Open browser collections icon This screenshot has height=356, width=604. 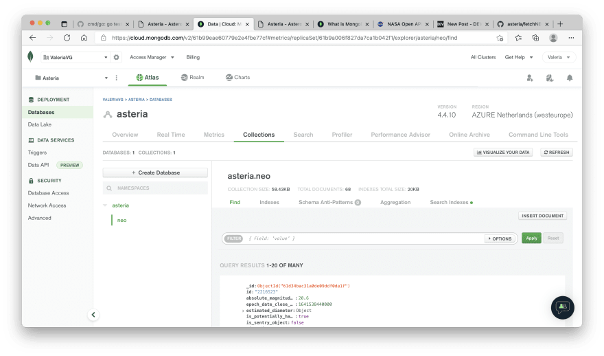point(535,38)
